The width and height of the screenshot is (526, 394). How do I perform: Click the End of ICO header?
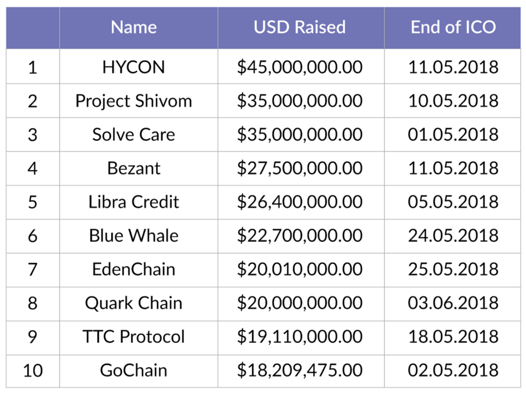453,27
